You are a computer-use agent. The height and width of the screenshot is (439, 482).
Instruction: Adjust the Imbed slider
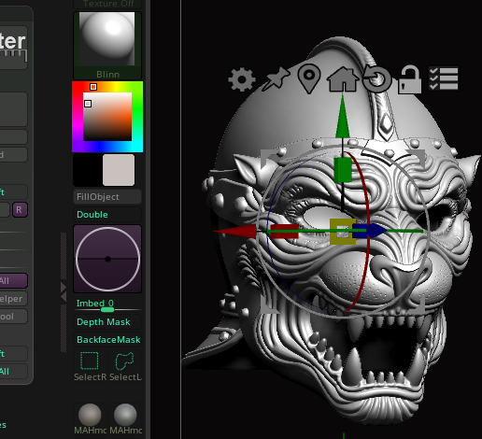click(x=107, y=305)
